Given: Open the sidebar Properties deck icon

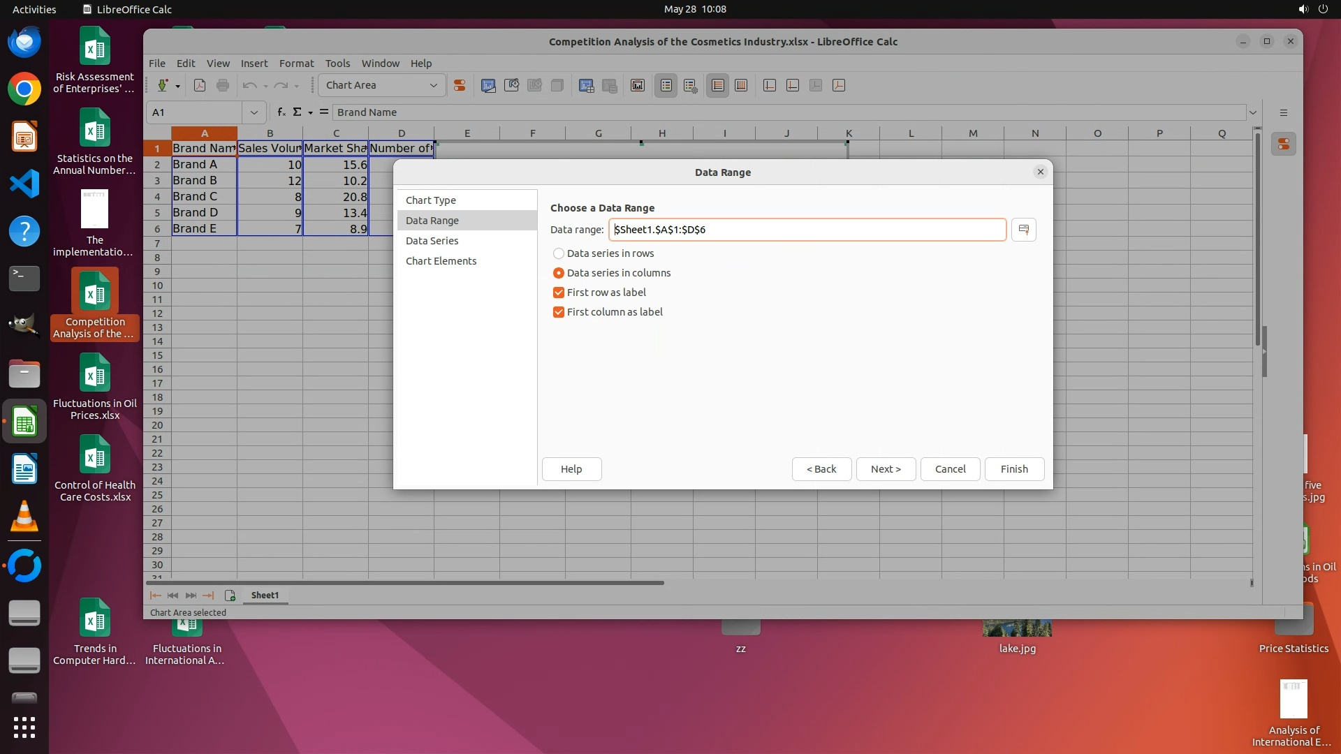Looking at the screenshot, I should [x=1284, y=145].
